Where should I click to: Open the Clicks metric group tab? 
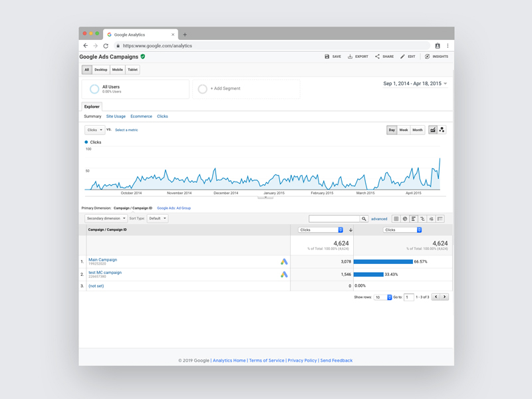162,116
